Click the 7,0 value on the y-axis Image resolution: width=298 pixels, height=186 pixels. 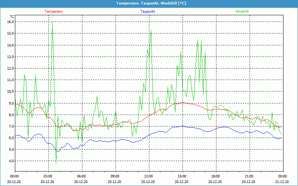click(x=10, y=126)
